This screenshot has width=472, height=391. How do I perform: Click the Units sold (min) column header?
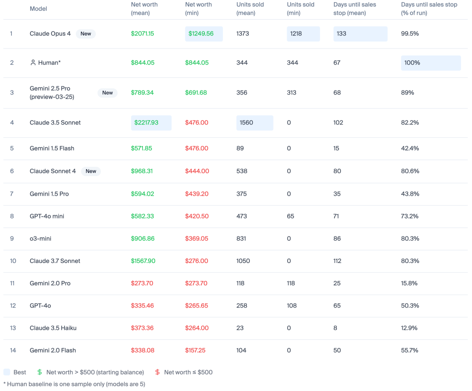[300, 9]
